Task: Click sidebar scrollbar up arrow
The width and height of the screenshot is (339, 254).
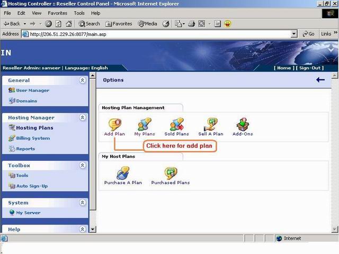Action: point(93,75)
